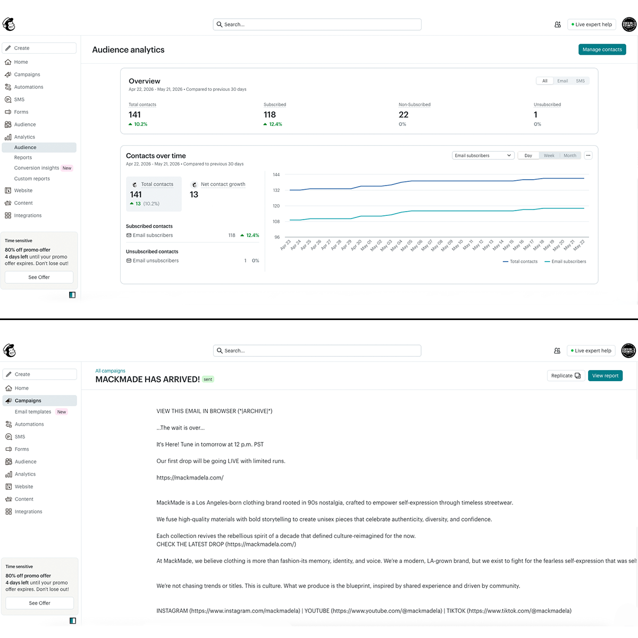Click Email unsubscribers row text
The height and width of the screenshot is (638, 638).
point(156,261)
